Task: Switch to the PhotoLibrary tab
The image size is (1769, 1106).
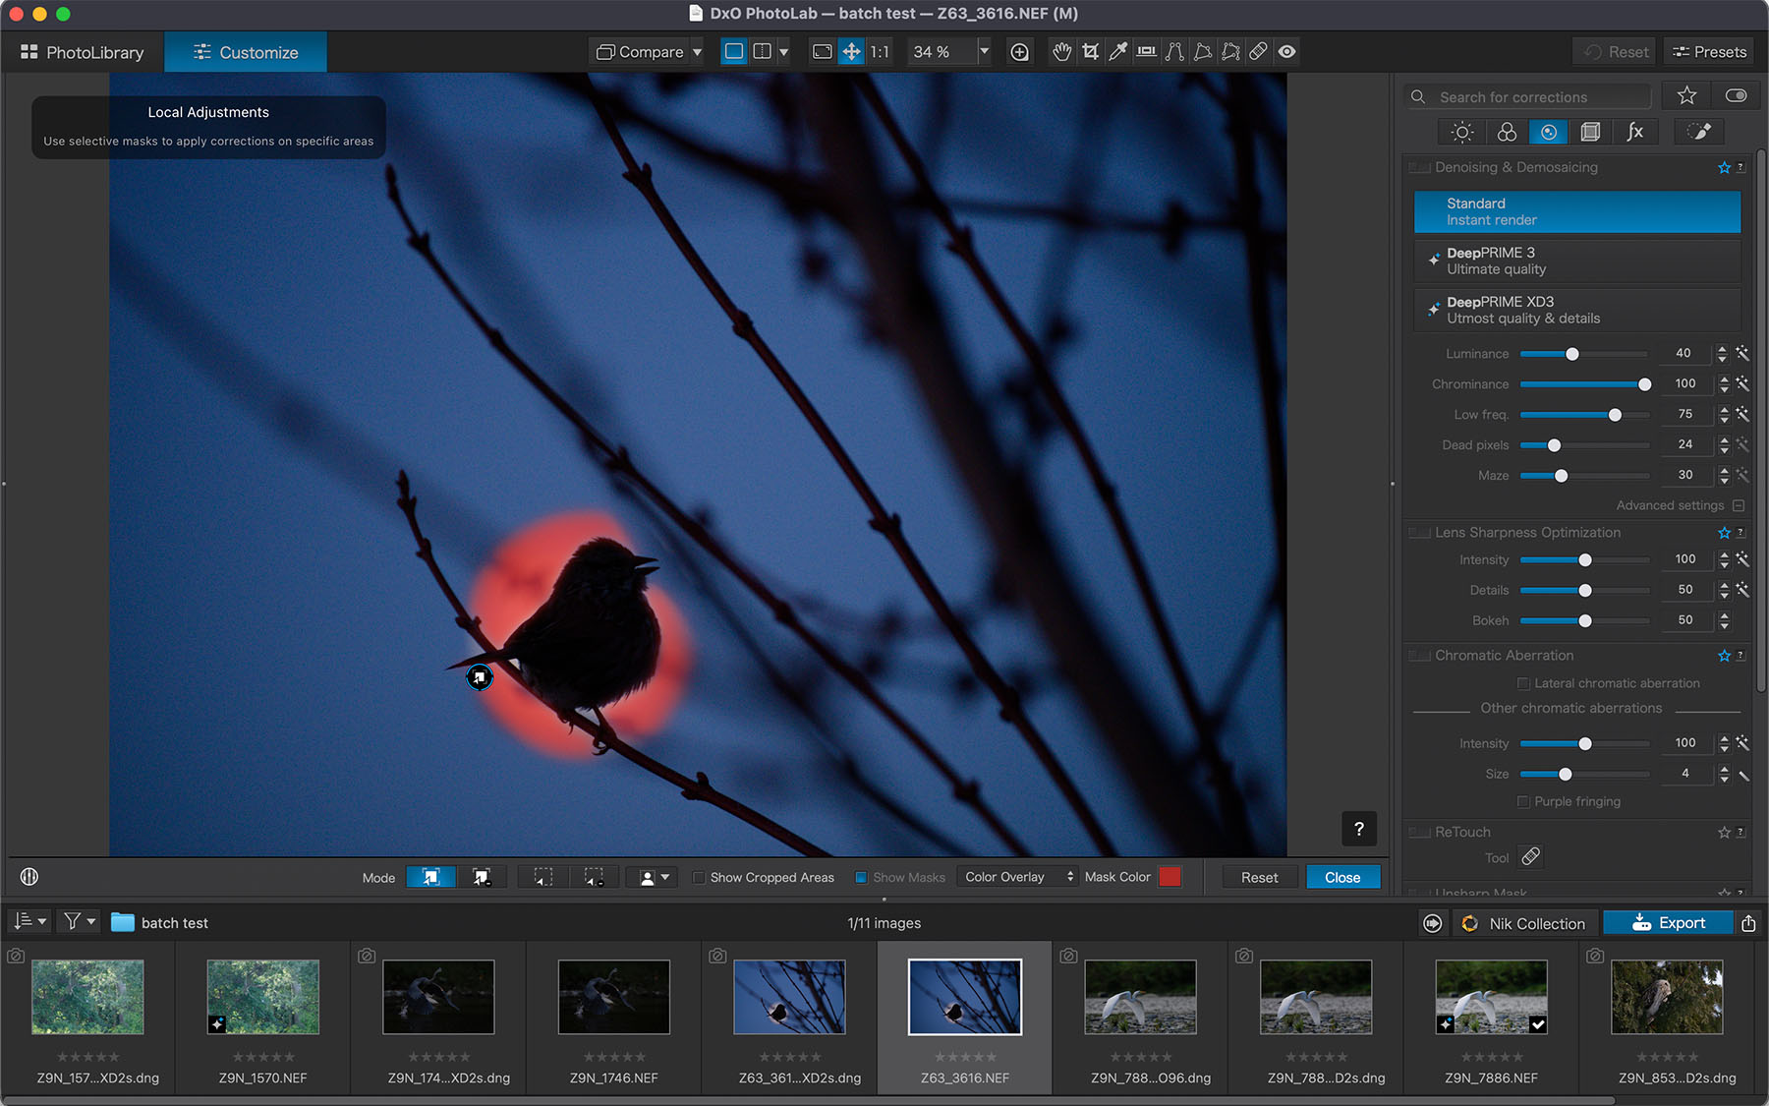Action: [x=83, y=52]
